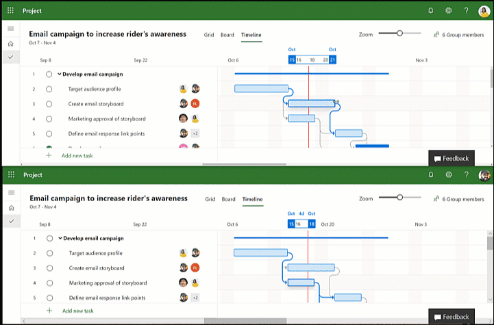
Task: Click Add new task in bottom window
Action: [x=78, y=311]
